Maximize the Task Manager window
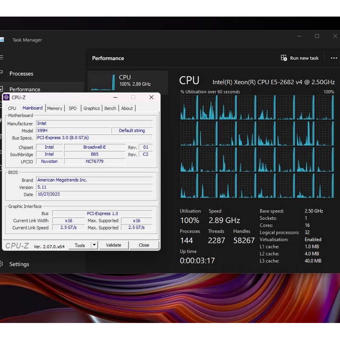340x340 pixels. pos(317,36)
